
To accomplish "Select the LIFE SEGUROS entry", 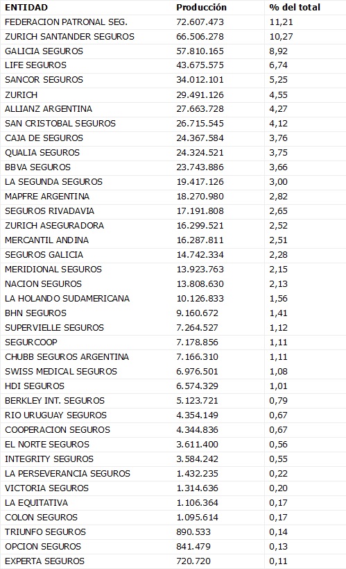I will (x=35, y=65).
